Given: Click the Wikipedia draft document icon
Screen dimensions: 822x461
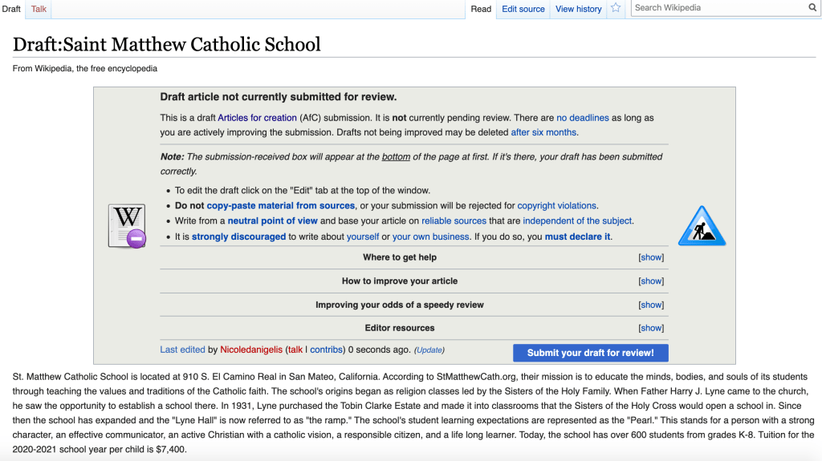Looking at the screenshot, I should 126,225.
